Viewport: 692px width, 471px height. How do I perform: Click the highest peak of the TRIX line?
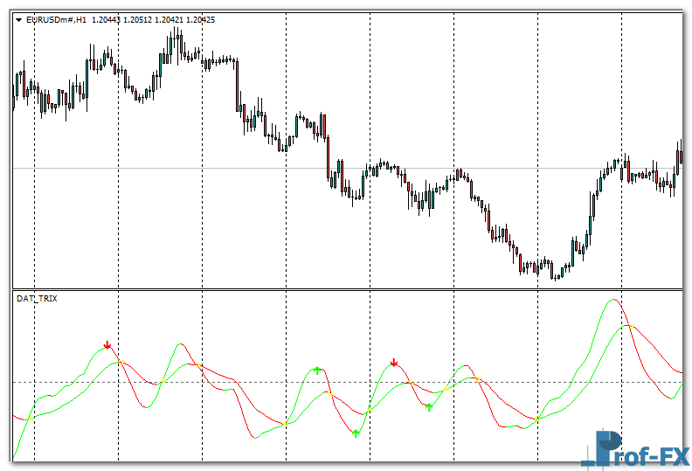614,301
